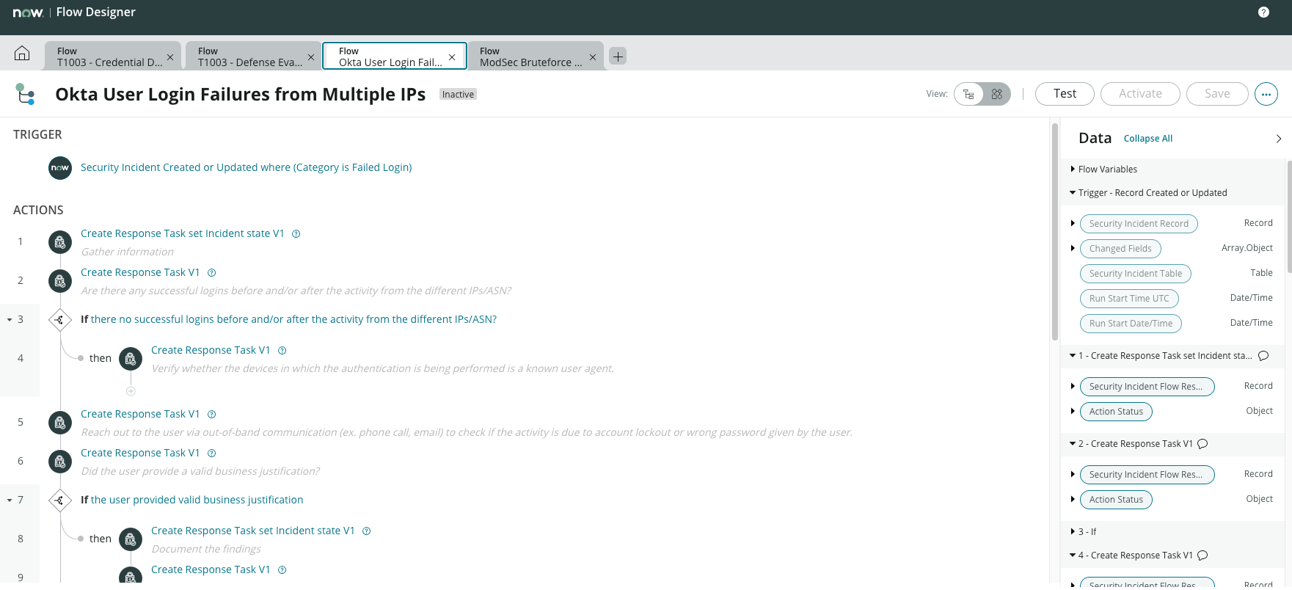The image size is (1292, 590).
Task: Collapse step 3 If block
Action: tap(10, 320)
